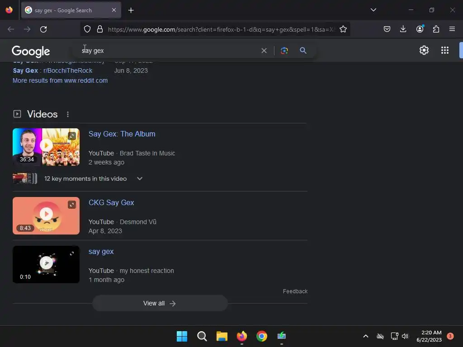The height and width of the screenshot is (347, 463).
Task: Open the clock showing 2:20 AM
Action: 429,336
